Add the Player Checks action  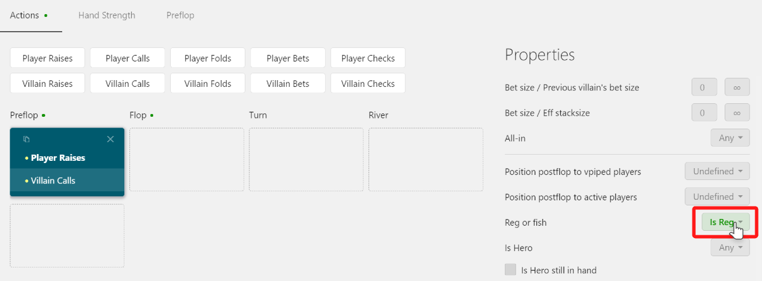pyautogui.click(x=368, y=58)
